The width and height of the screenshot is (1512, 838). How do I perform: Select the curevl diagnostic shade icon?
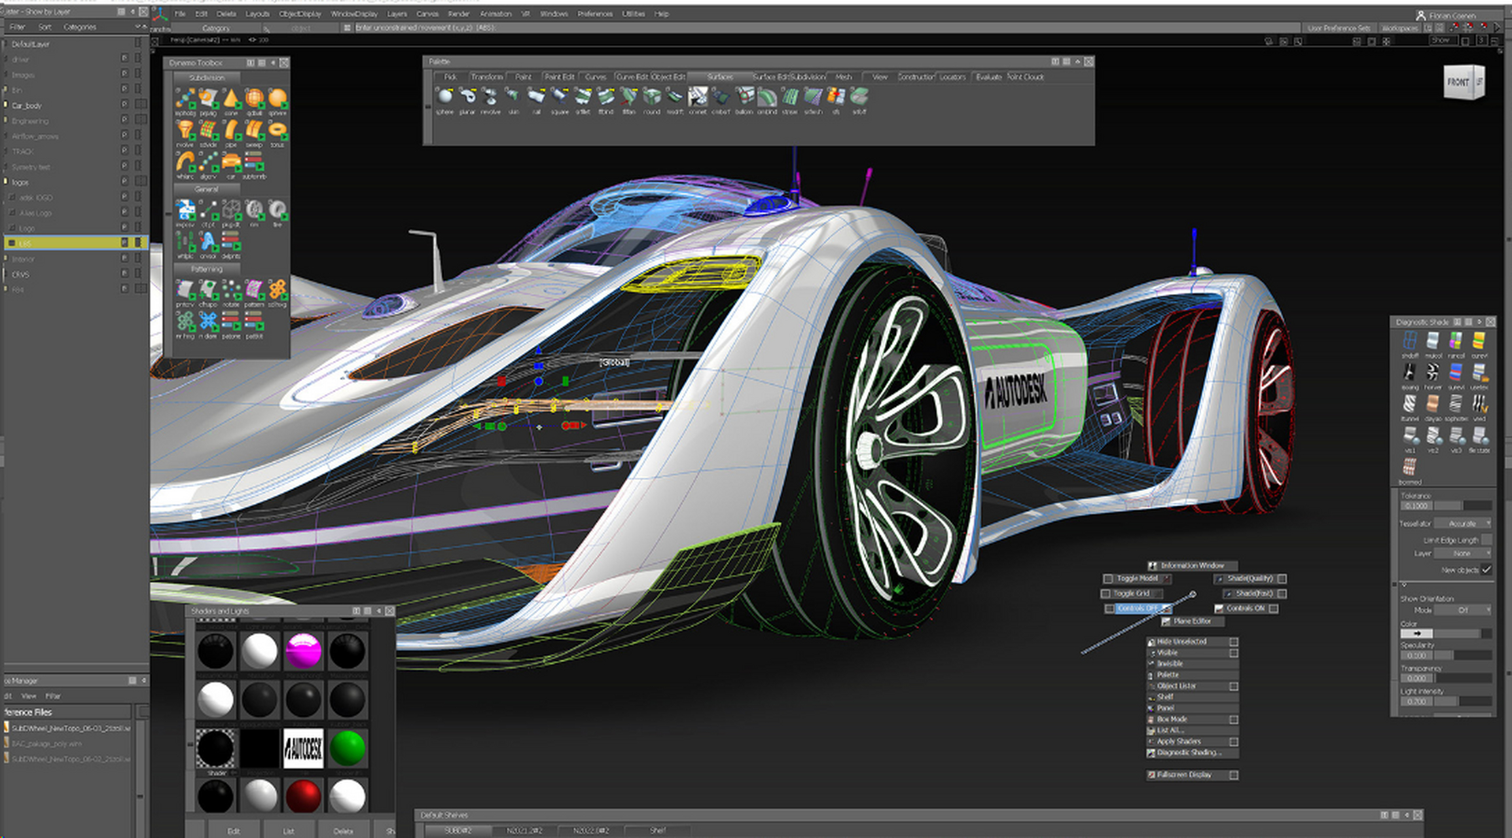click(1479, 341)
